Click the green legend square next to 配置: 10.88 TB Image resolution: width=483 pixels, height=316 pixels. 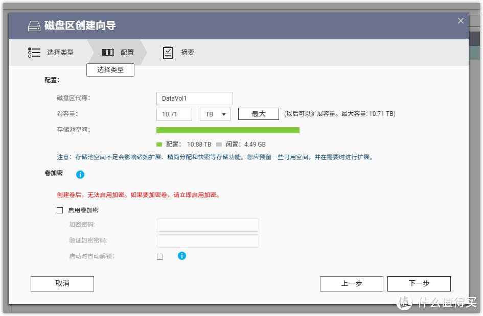tap(159, 144)
